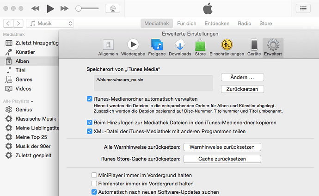Viewport: 319px width, 196px height.
Task: Switch to the Mediathek tab
Action: (157, 24)
